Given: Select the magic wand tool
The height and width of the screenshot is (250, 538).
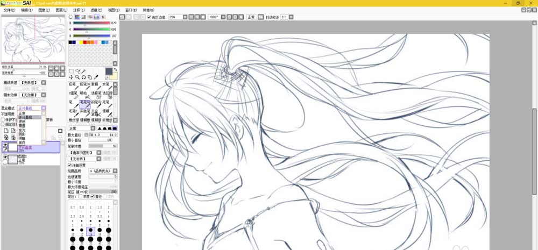Looking at the screenshot, I should point(83,71).
